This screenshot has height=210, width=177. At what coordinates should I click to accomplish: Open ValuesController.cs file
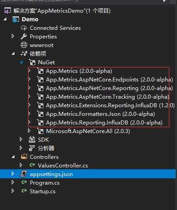[x=63, y=166]
